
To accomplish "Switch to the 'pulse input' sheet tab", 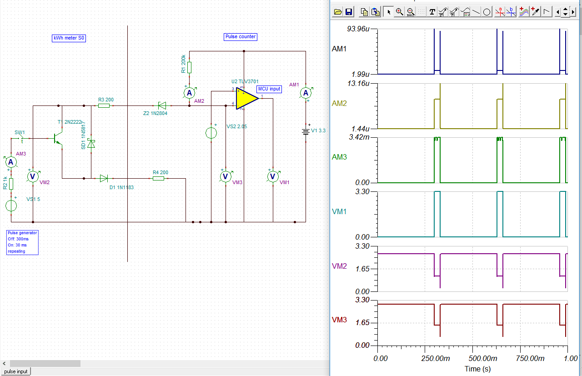I will pyautogui.click(x=16, y=371).
